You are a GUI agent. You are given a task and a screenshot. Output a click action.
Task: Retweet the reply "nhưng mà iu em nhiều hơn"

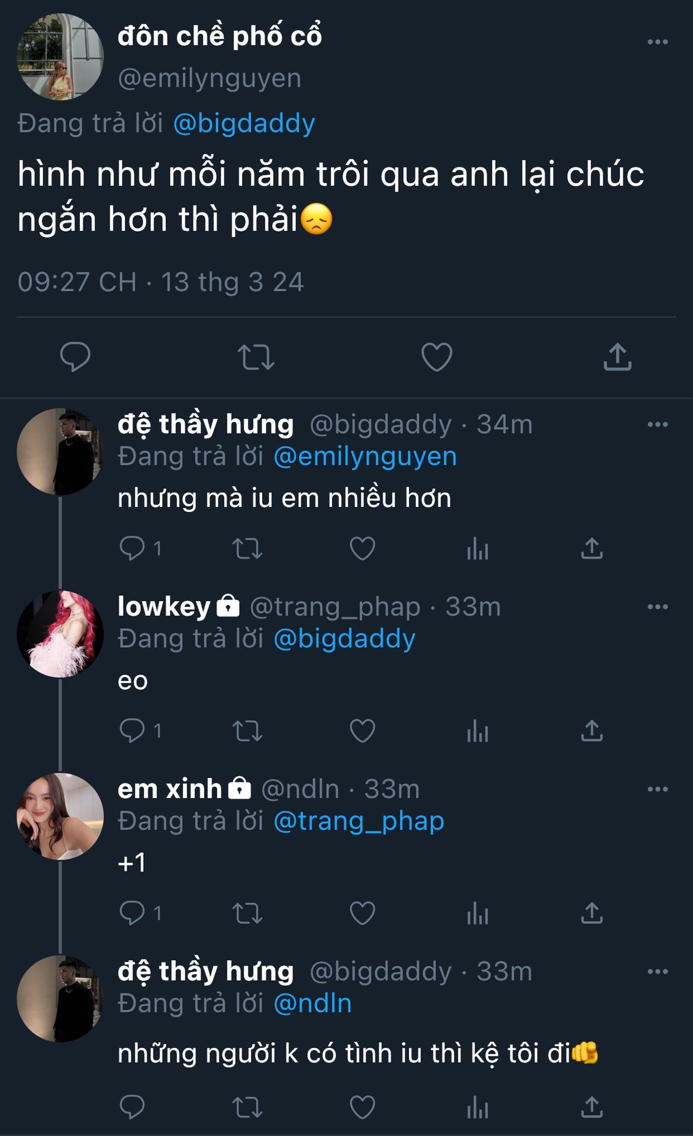click(247, 548)
